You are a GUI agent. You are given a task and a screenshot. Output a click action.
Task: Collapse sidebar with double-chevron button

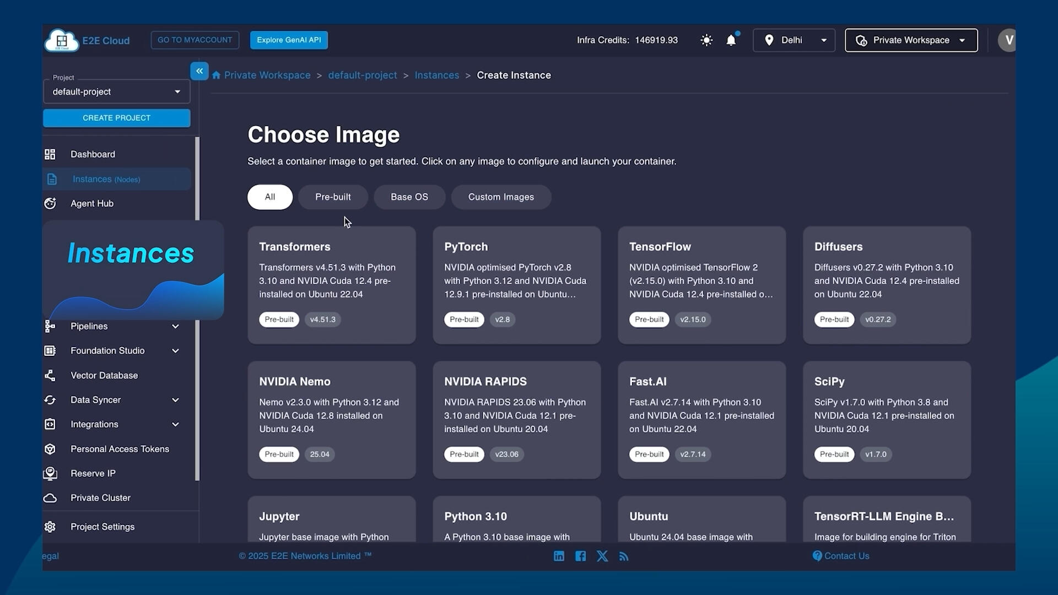(199, 71)
